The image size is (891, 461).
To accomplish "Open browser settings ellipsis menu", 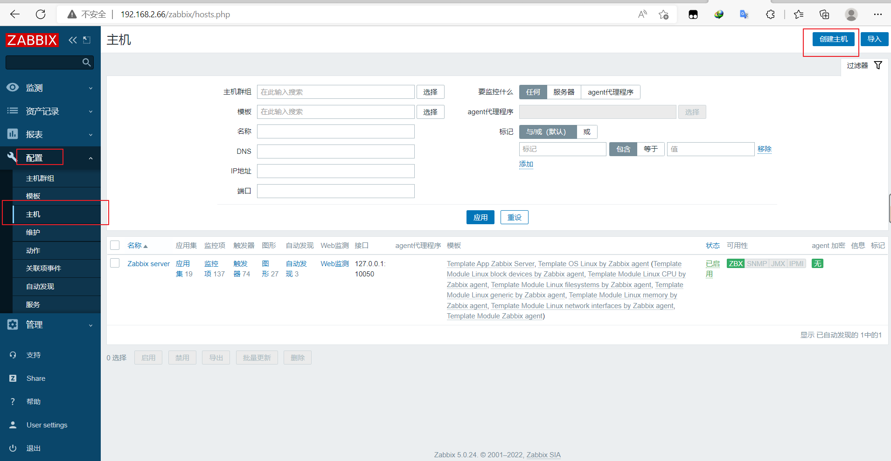I will (x=877, y=14).
